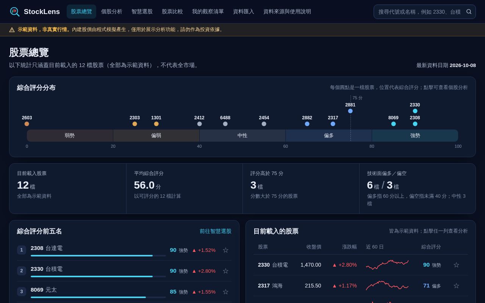
Task: Click the StockLens logo icon
Action: point(14,12)
